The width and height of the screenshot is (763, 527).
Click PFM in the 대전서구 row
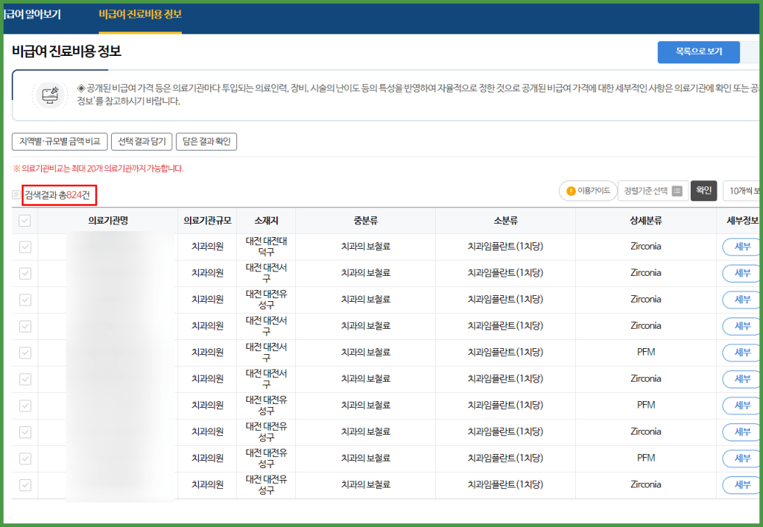coord(646,352)
